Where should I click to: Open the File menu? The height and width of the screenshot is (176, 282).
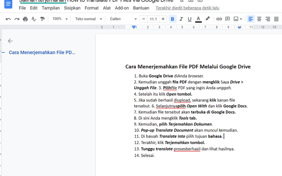pyautogui.click(x=22, y=8)
